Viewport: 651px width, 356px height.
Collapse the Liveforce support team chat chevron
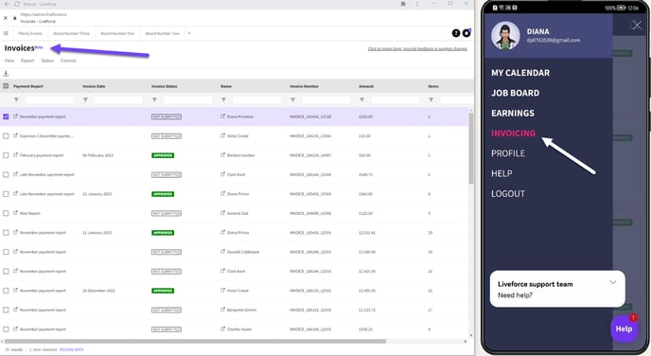point(613,282)
